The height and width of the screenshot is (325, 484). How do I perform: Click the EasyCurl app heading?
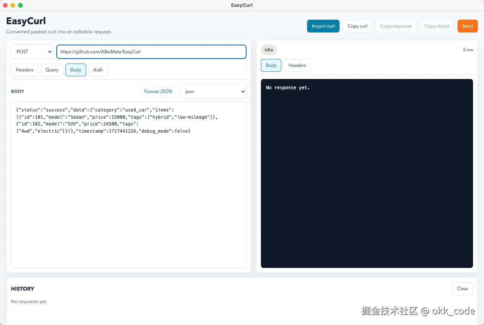[26, 21]
